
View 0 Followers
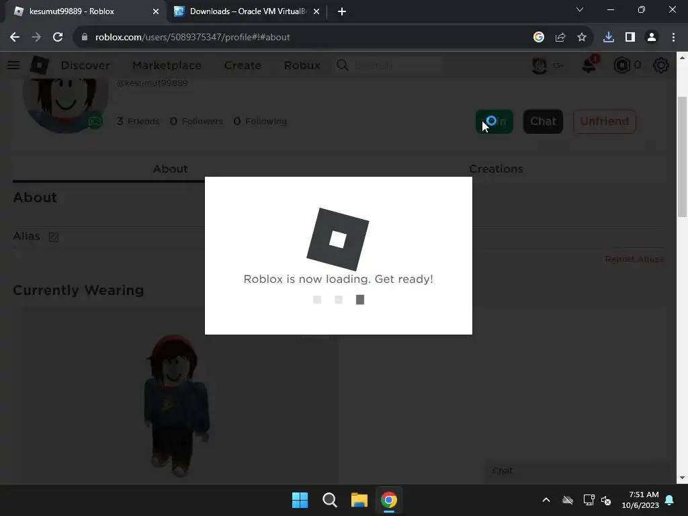point(196,121)
